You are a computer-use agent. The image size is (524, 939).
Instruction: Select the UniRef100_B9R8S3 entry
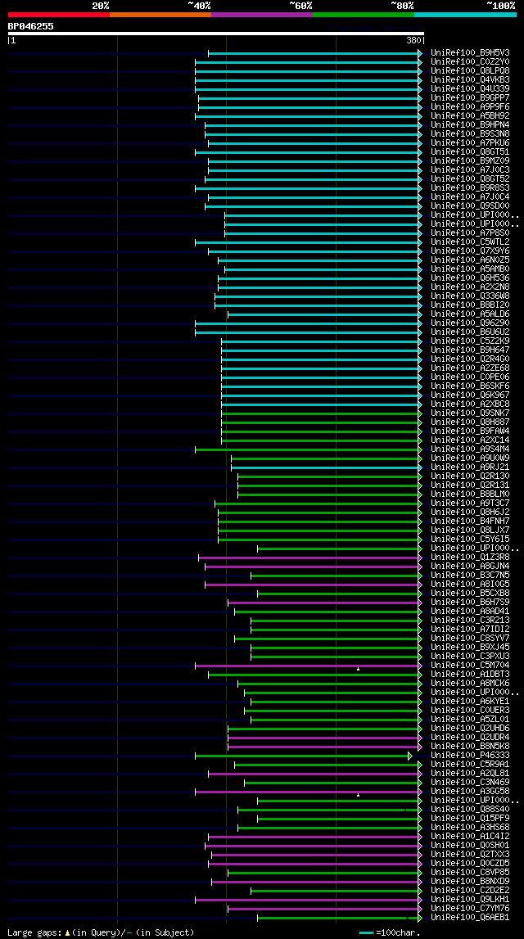[470, 188]
